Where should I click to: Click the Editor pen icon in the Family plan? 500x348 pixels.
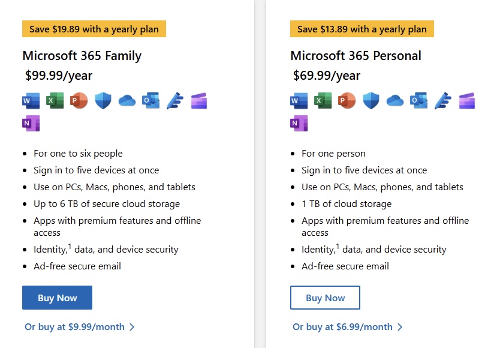point(175,101)
